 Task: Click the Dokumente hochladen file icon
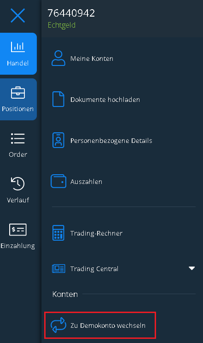[x=58, y=99]
